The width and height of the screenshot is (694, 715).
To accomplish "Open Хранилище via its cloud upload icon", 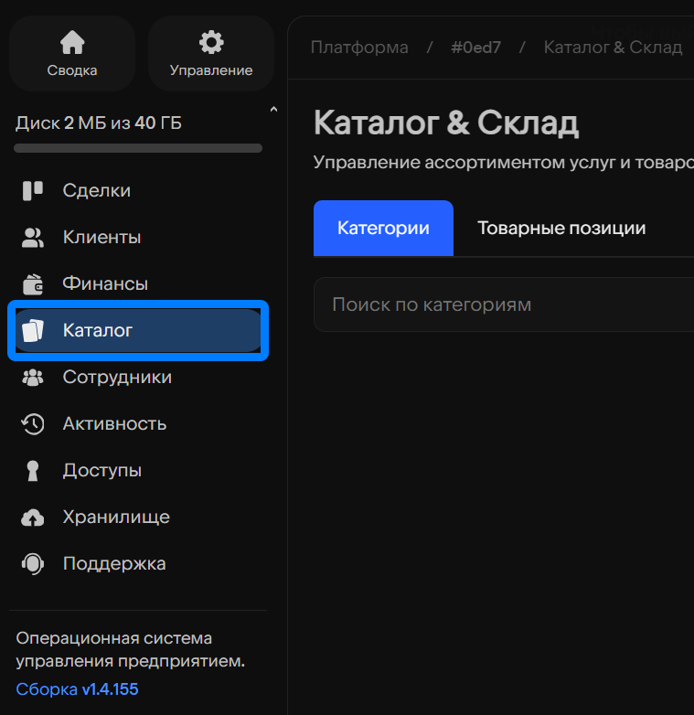I will click(33, 518).
